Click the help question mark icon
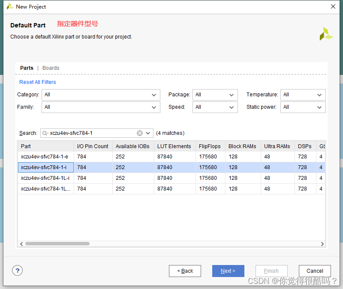Viewport: 343px width, 289px height. (17, 271)
